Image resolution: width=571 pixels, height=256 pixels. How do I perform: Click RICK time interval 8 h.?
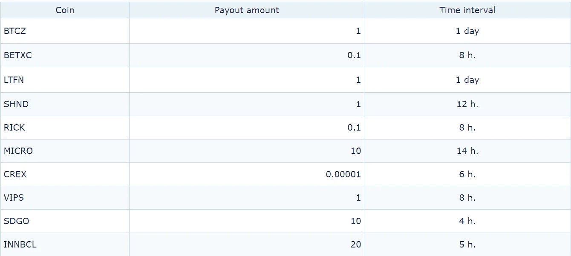(467, 128)
